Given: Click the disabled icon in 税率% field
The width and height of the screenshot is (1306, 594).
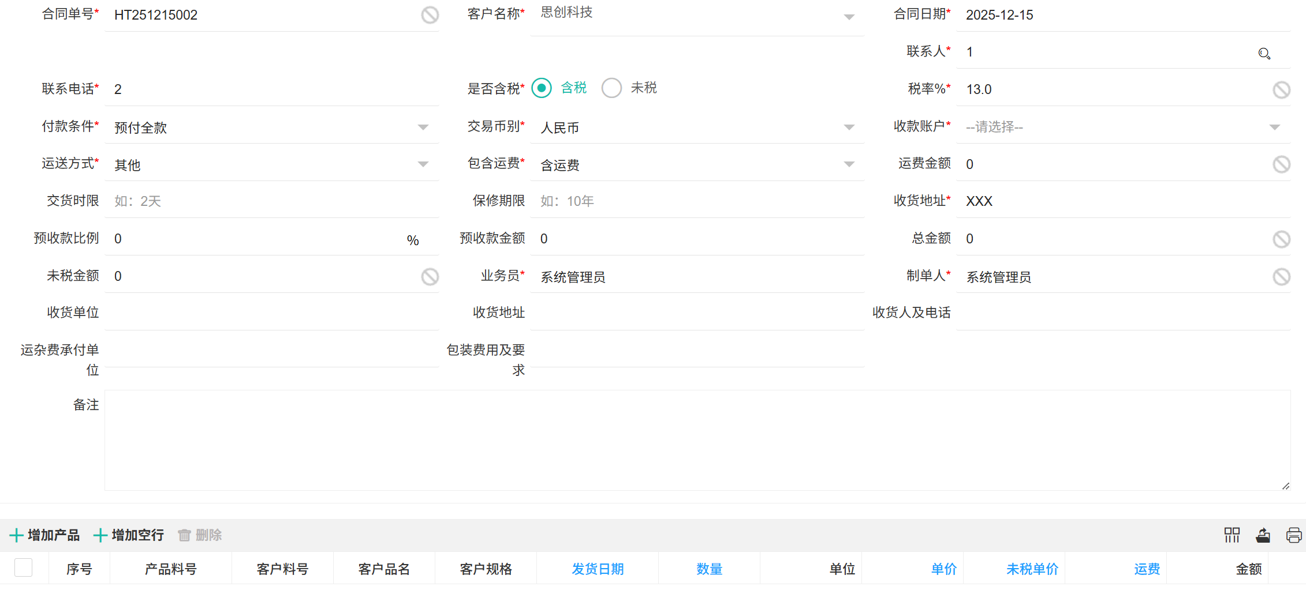Looking at the screenshot, I should (x=1281, y=89).
